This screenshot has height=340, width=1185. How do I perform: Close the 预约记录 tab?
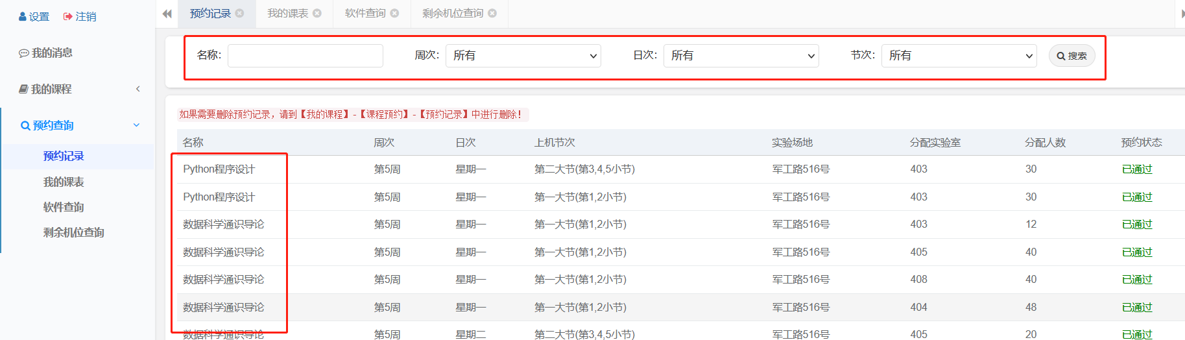pos(240,13)
